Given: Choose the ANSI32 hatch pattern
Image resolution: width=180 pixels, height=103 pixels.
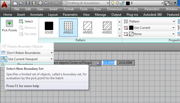Looking at the screenshot, I should point(107,28).
